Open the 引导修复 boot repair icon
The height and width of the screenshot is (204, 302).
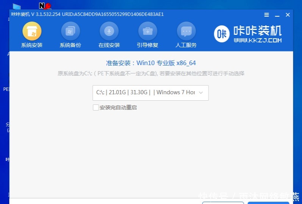pyautogui.click(x=148, y=31)
